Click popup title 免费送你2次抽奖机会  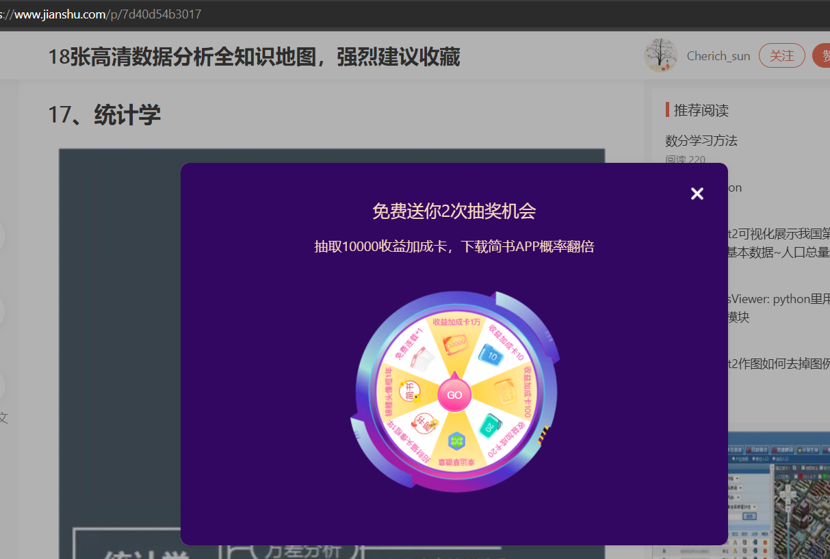454,211
